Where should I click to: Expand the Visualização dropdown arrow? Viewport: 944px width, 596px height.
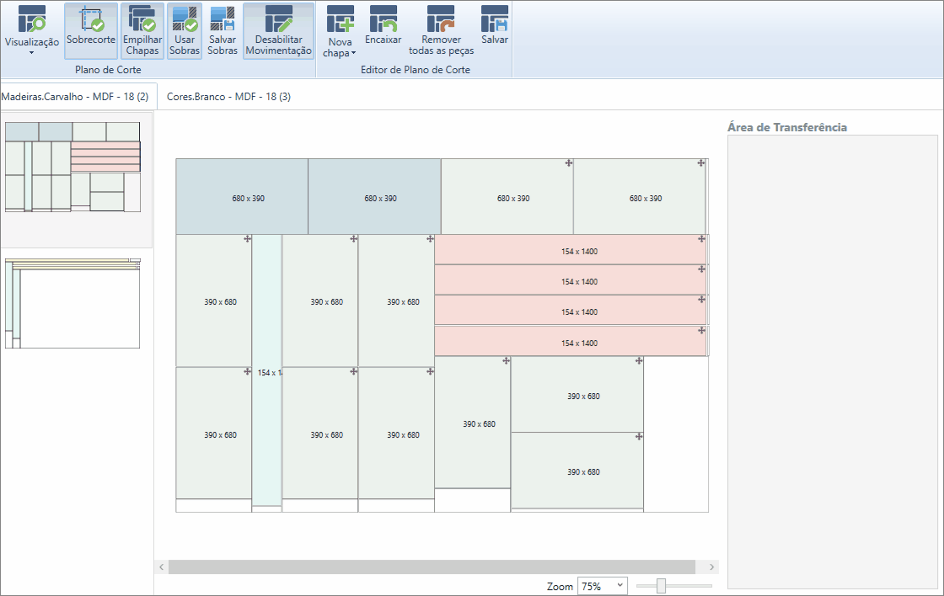(x=31, y=53)
